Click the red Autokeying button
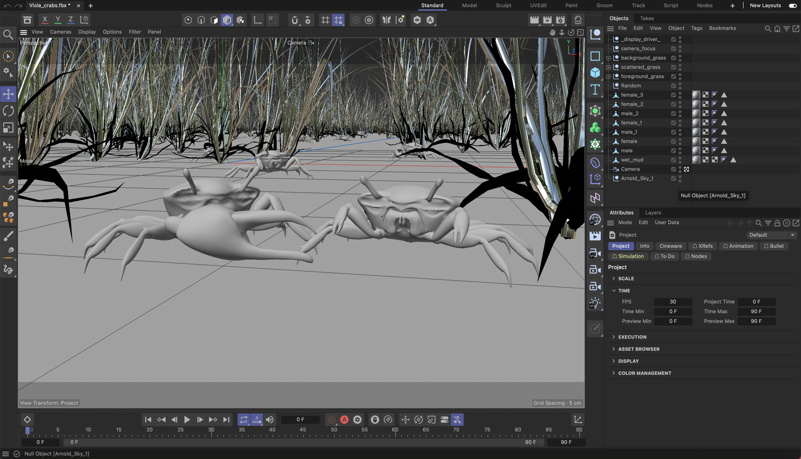The height and width of the screenshot is (459, 801). click(x=344, y=420)
